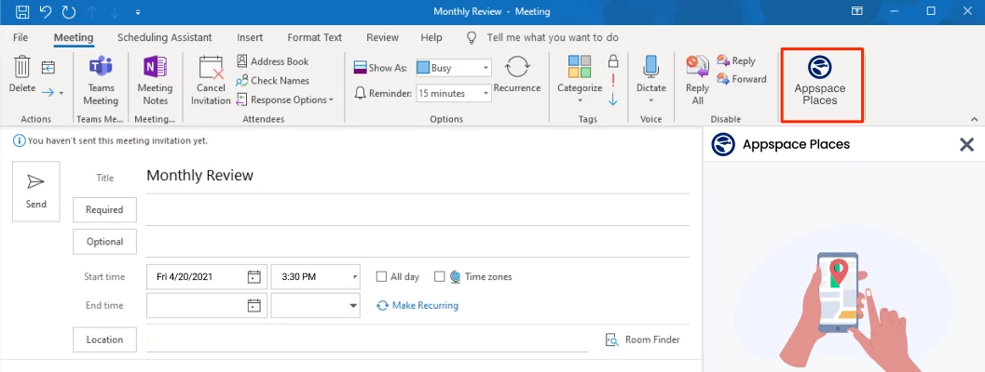985x372 pixels.
Task: Open end date calendar picker
Action: click(253, 305)
